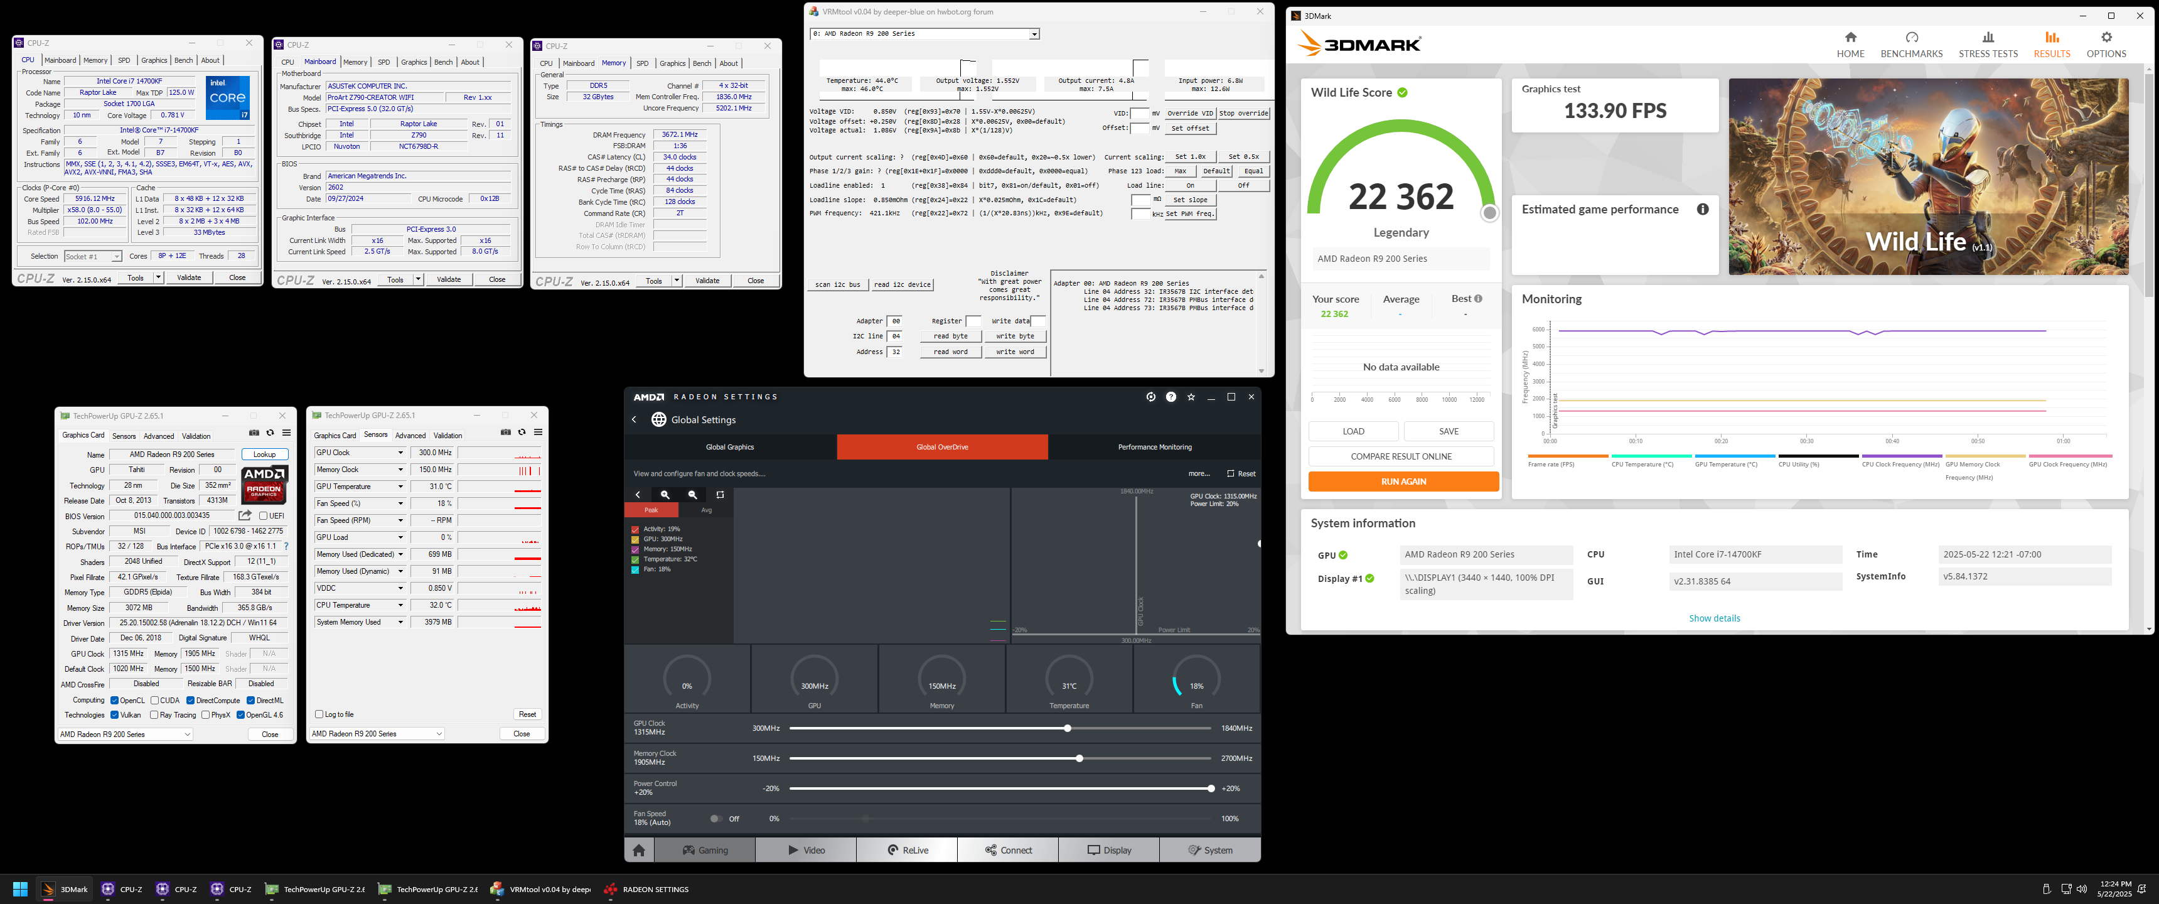Open 3DMark Home
The image size is (2159, 904).
coord(1850,45)
